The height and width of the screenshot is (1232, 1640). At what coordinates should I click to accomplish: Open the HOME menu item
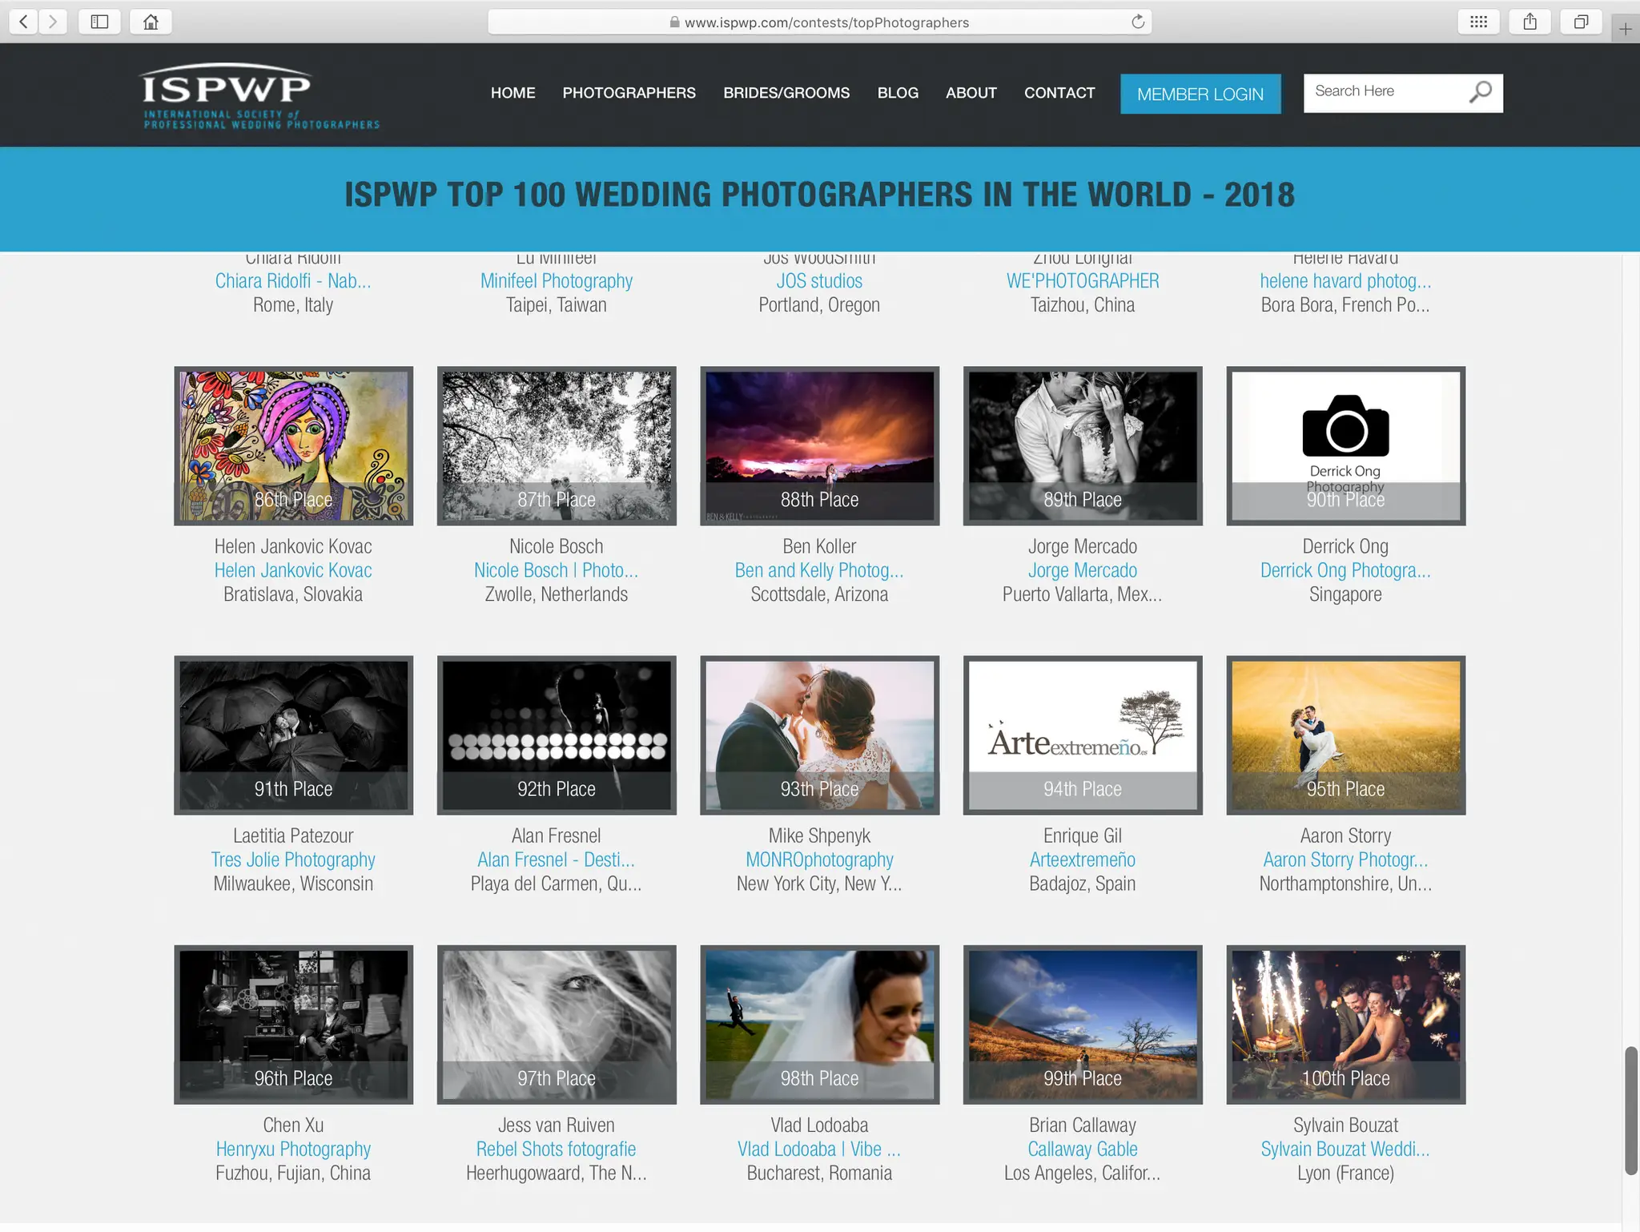click(x=512, y=93)
